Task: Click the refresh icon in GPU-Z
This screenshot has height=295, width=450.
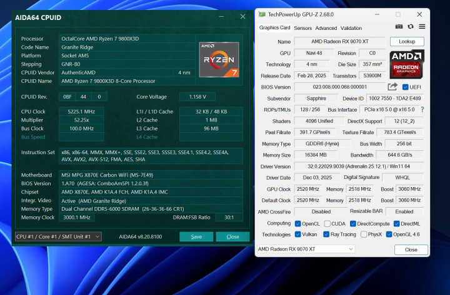Action: pyautogui.click(x=411, y=27)
